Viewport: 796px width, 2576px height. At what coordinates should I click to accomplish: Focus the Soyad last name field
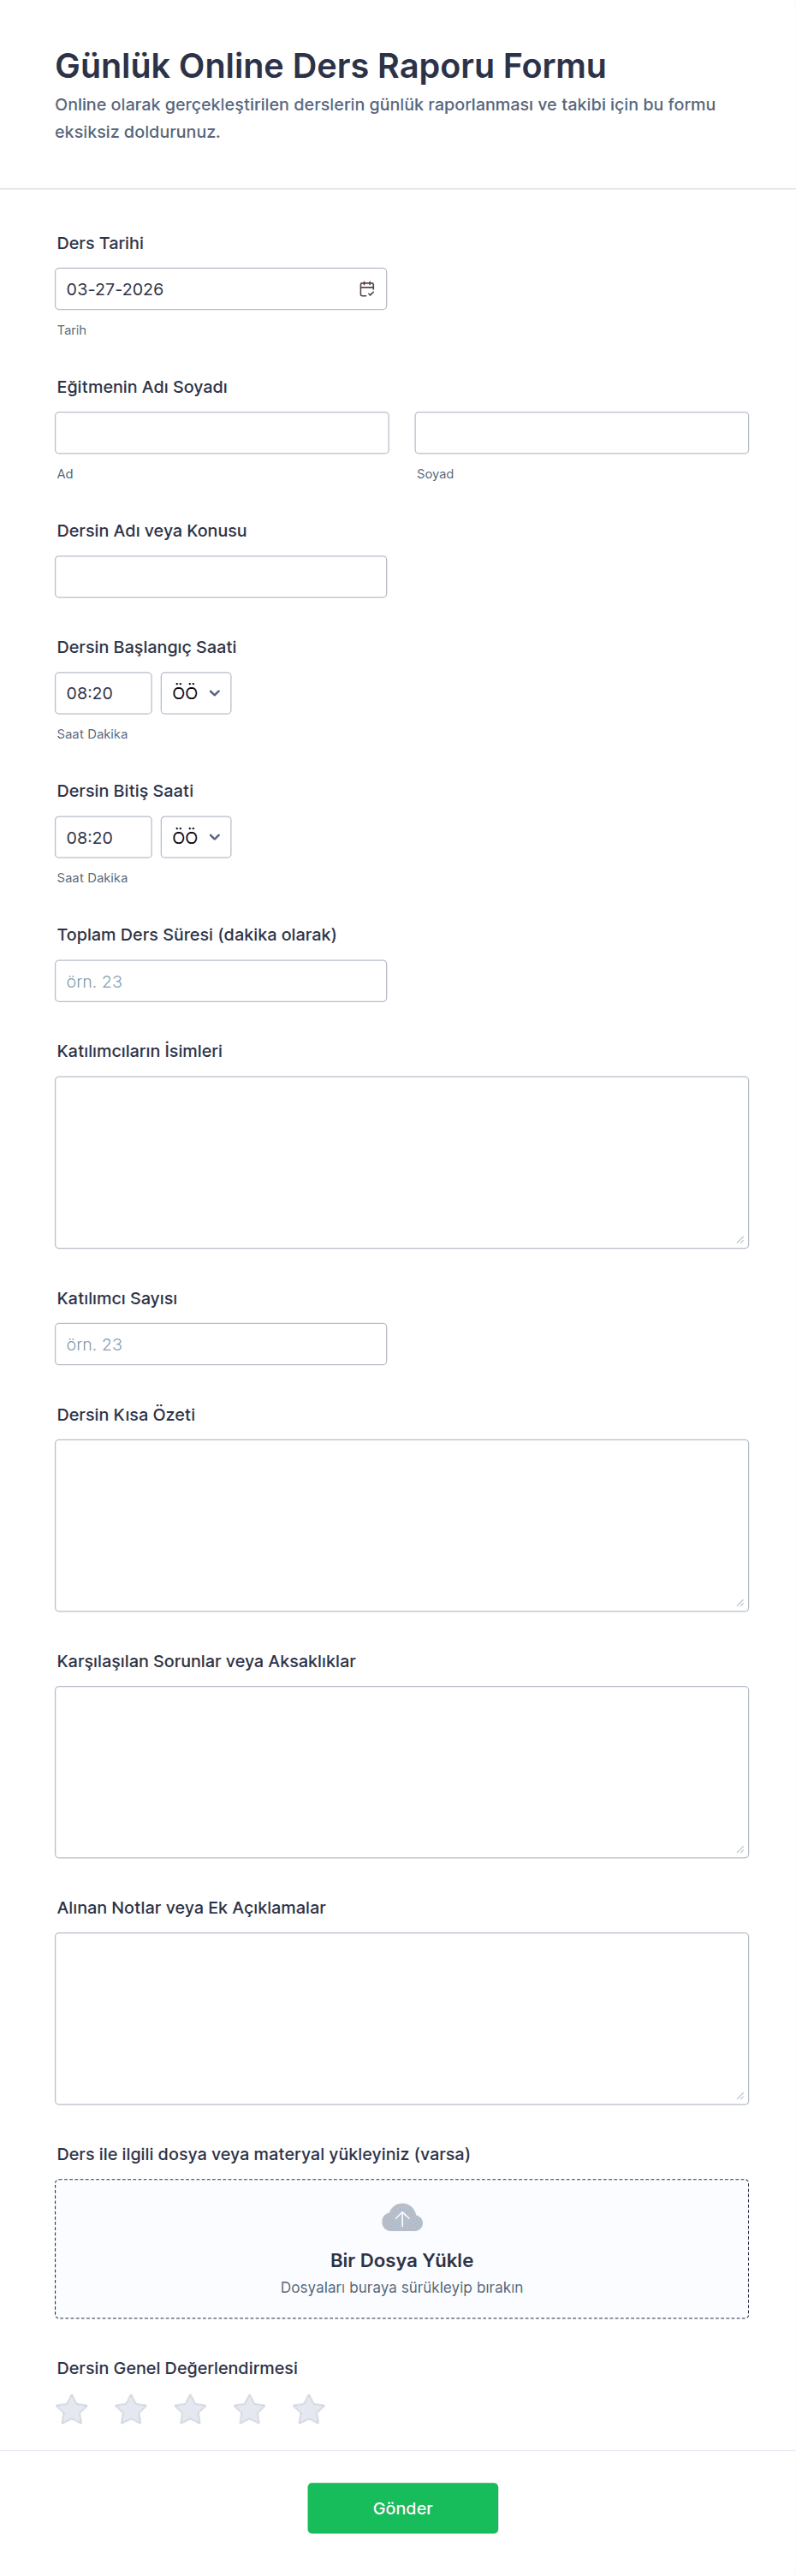(581, 433)
